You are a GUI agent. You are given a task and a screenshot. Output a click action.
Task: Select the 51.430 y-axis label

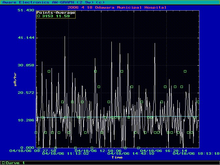pos(26,10)
